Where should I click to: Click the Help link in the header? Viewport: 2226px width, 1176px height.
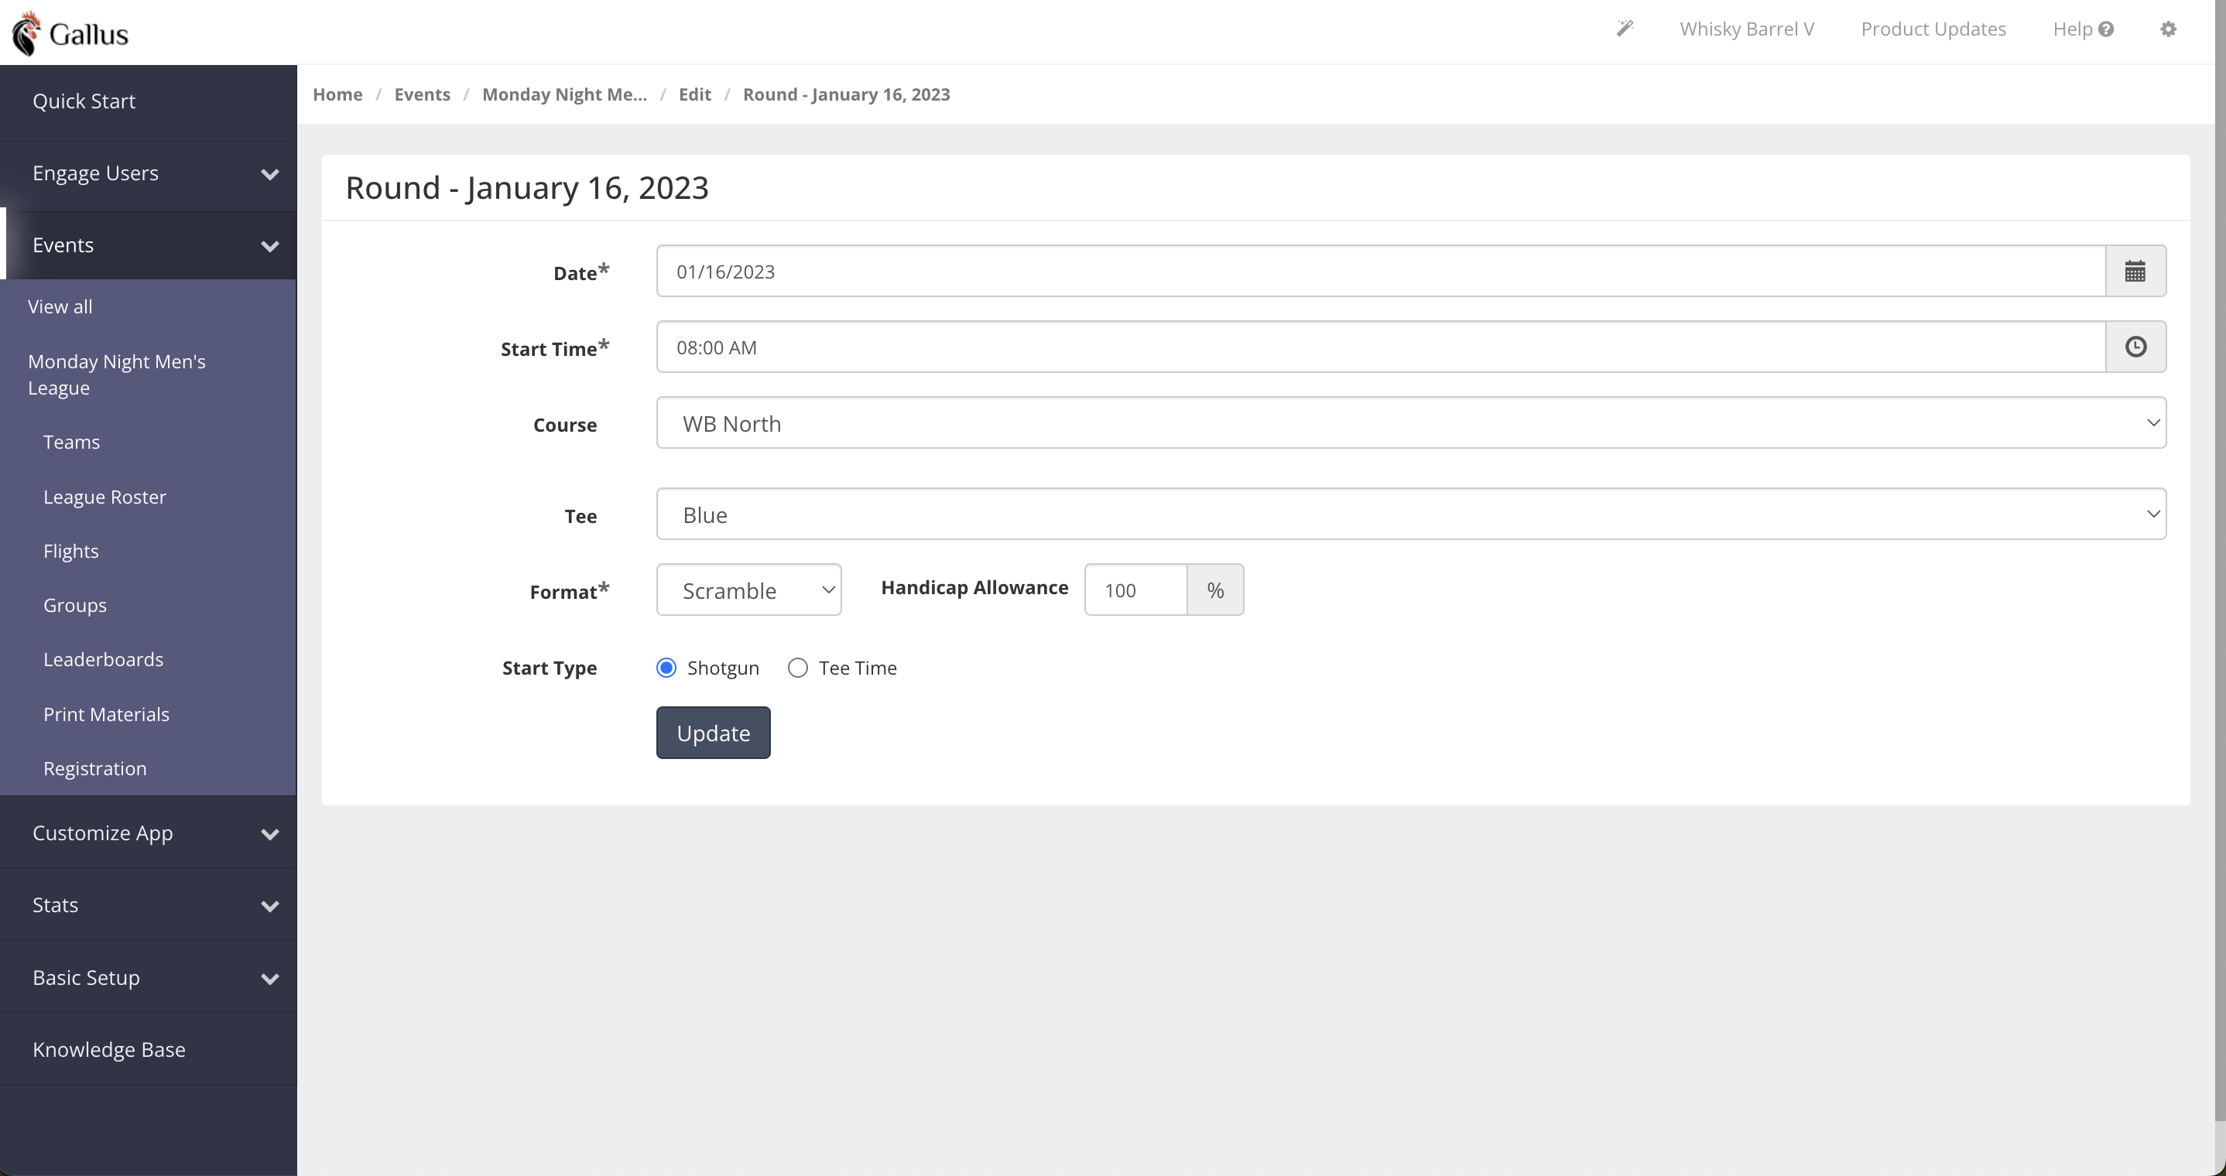(x=2083, y=29)
